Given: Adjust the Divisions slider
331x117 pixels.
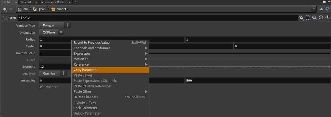Looking at the screenshot, I should pos(240,67).
